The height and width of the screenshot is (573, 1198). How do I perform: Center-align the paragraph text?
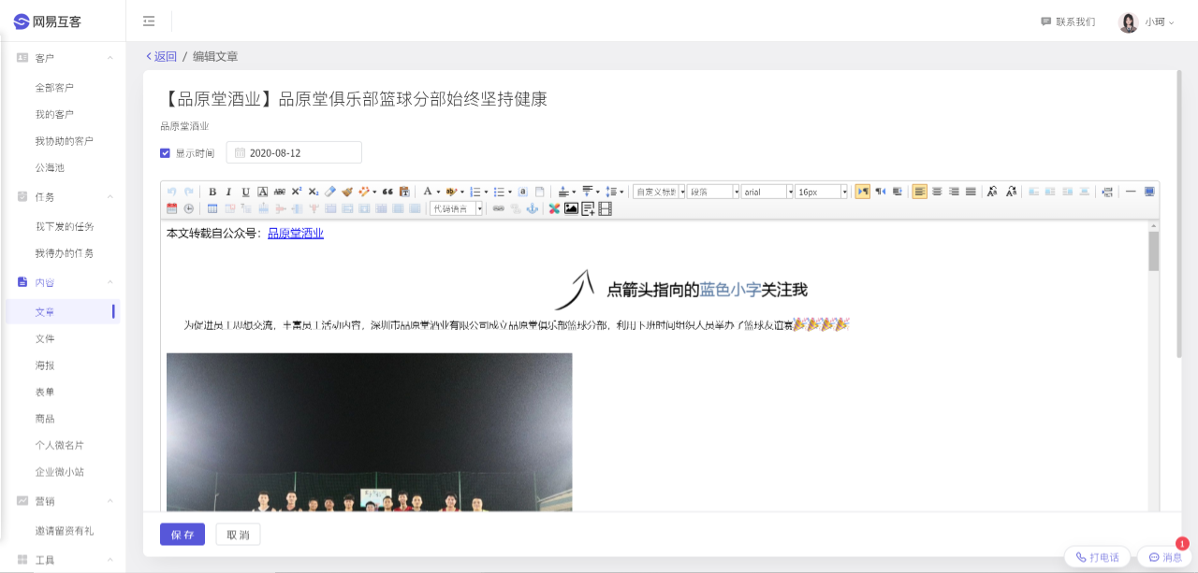[x=937, y=192]
